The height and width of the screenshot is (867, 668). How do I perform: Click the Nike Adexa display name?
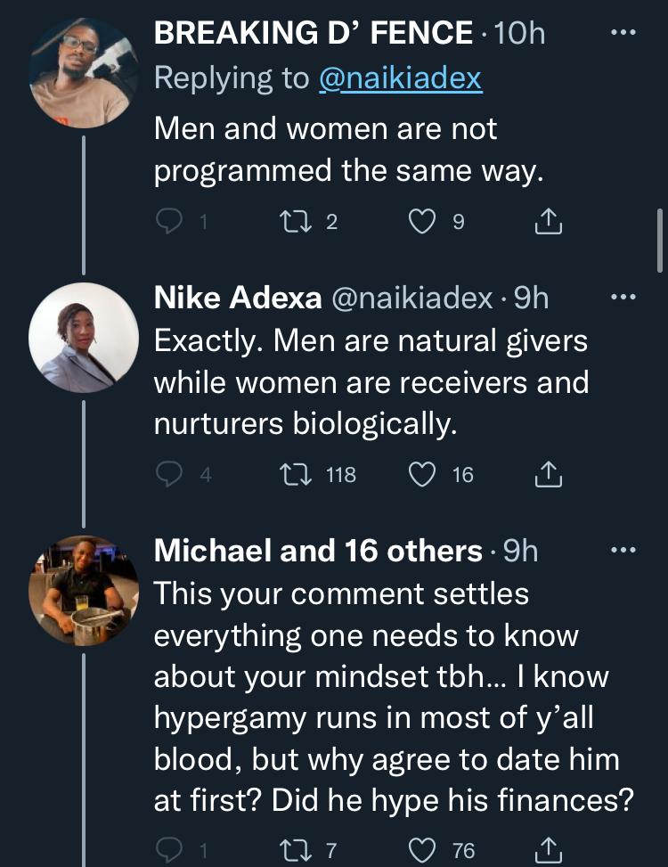tap(238, 298)
